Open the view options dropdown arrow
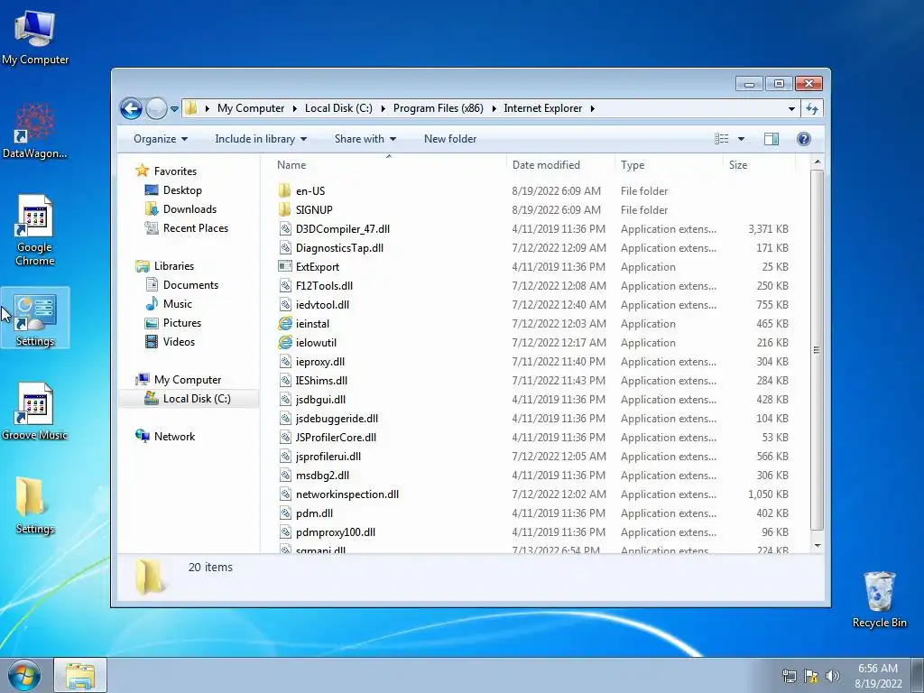This screenshot has height=693, width=924. click(741, 139)
